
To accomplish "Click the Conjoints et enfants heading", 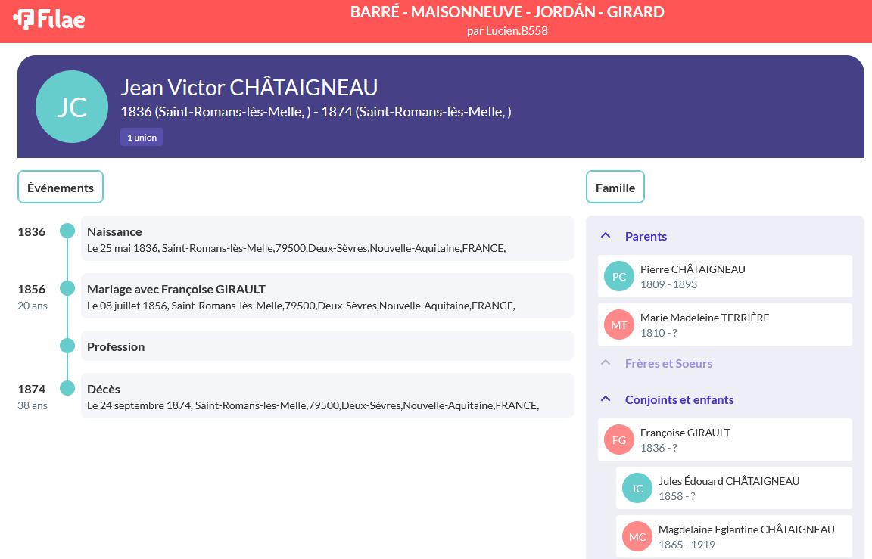I will click(x=679, y=399).
